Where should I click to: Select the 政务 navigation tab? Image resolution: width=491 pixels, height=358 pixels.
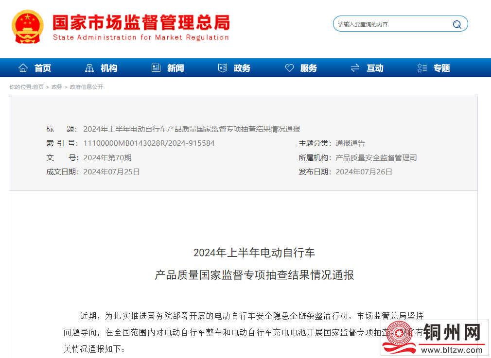[x=242, y=68]
